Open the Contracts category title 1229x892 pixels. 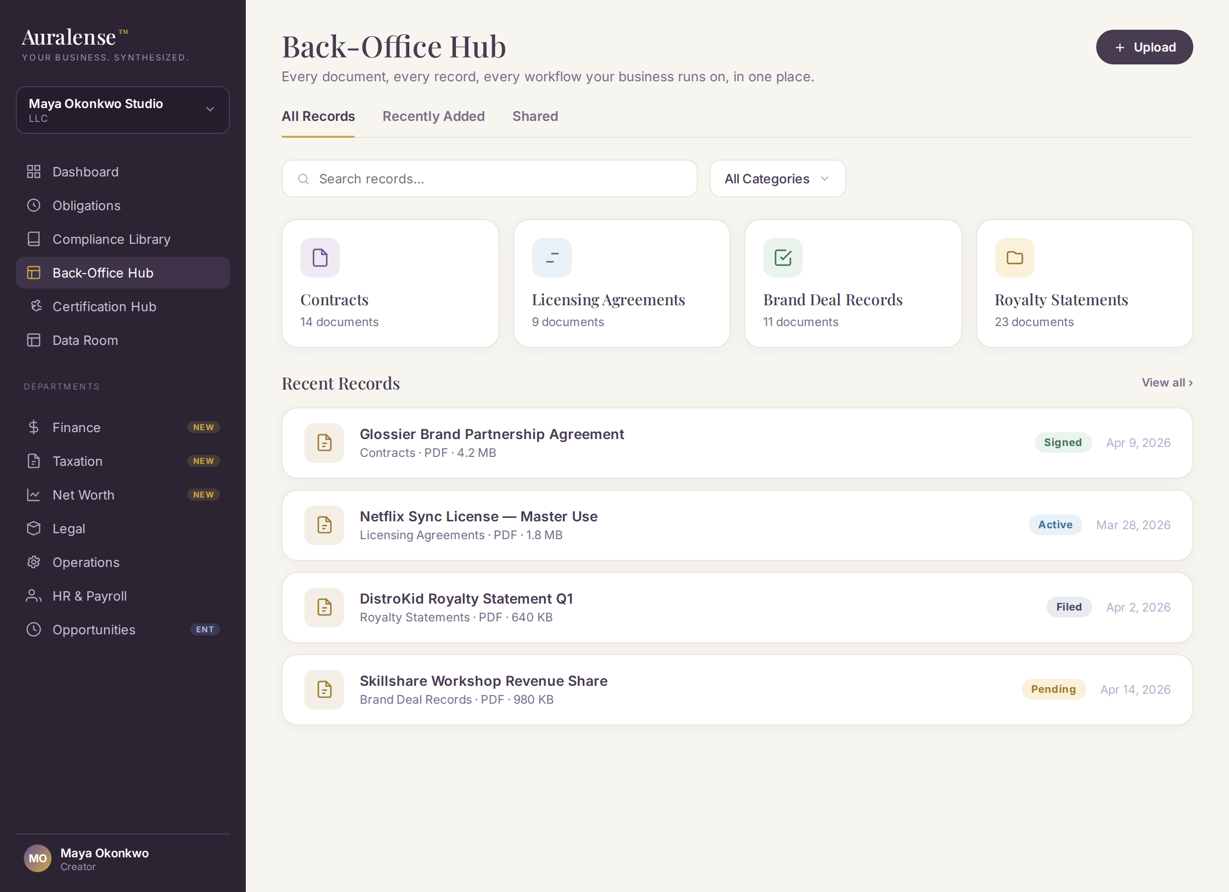(x=335, y=300)
